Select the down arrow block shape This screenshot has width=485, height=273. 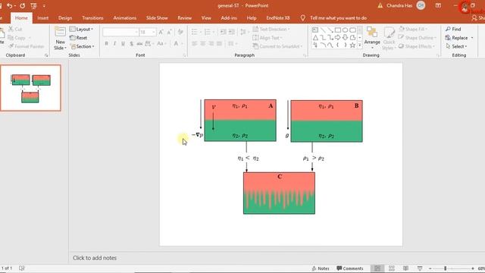(x=346, y=37)
